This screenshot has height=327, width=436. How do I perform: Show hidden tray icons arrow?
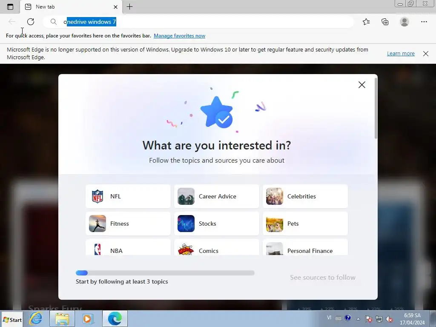(x=359, y=319)
